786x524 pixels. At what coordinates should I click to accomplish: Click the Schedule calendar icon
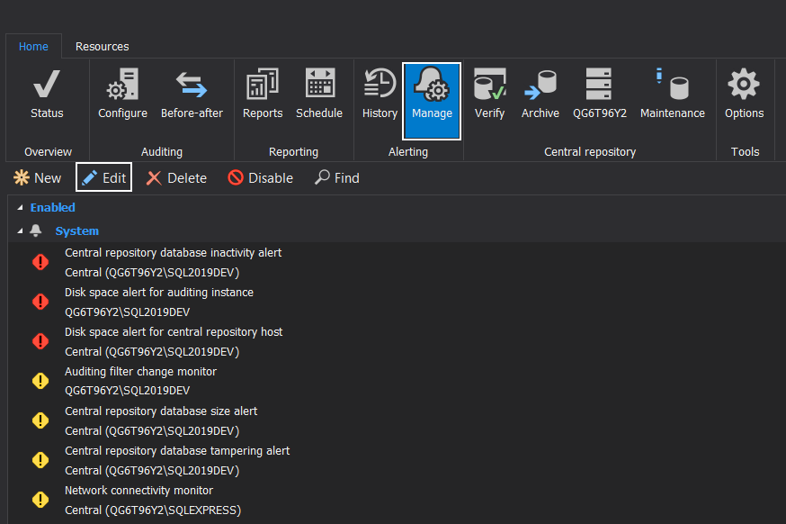click(x=319, y=86)
